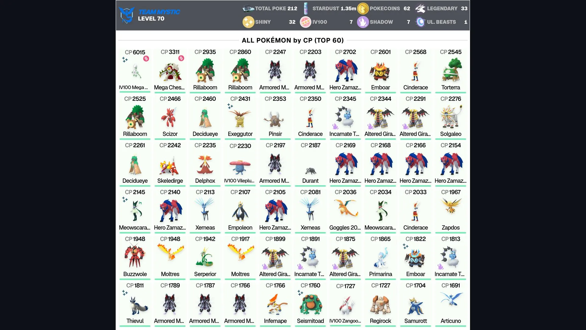Screen dimensions: 586x330
Task: Click the 'CP 6015' text
Action: [135, 52]
